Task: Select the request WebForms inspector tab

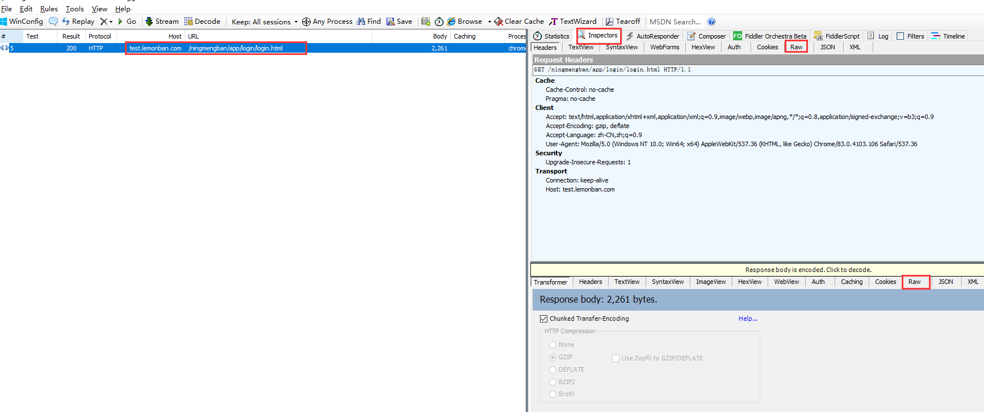Action: (x=664, y=48)
